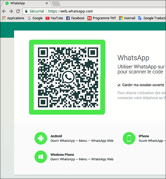Image resolution: width=166 pixels, height=179 pixels.
Task: Open the Programme TNT bookmark
Action: point(102,18)
